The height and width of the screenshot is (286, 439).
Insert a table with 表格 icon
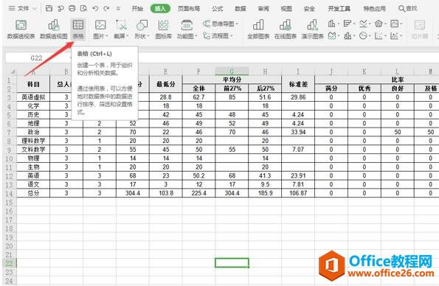click(x=78, y=29)
